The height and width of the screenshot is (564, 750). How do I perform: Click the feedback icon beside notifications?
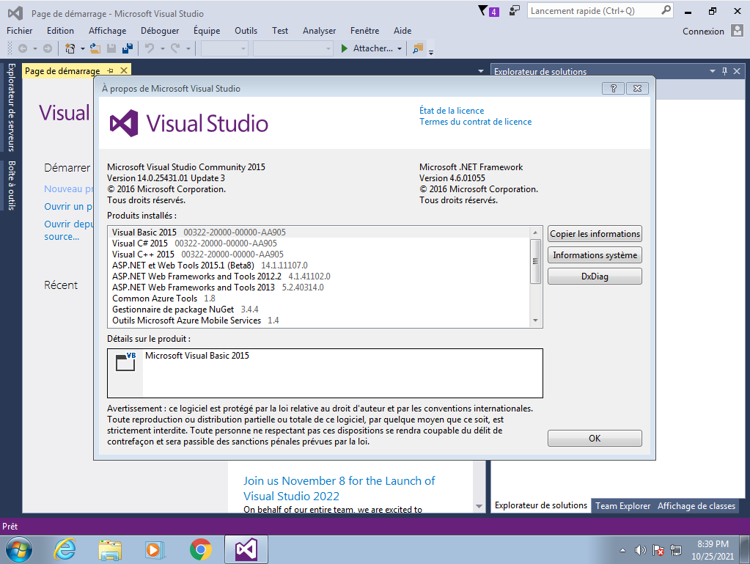click(515, 11)
